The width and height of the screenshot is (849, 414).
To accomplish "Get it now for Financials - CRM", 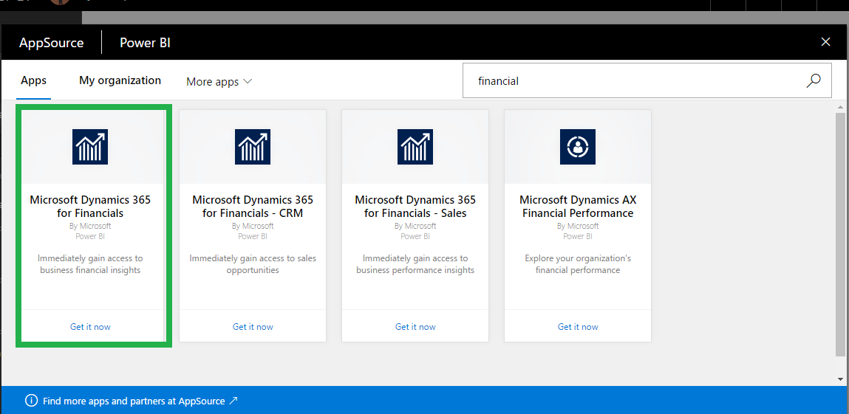I will click(253, 326).
